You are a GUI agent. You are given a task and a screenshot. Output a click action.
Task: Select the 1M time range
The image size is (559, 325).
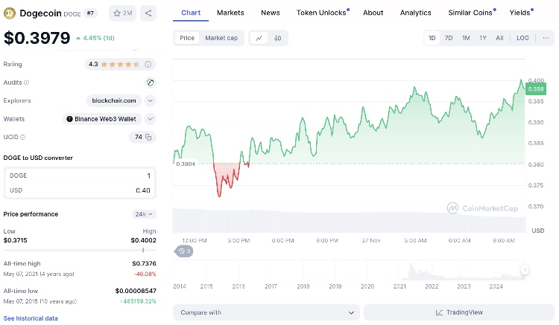coord(466,38)
